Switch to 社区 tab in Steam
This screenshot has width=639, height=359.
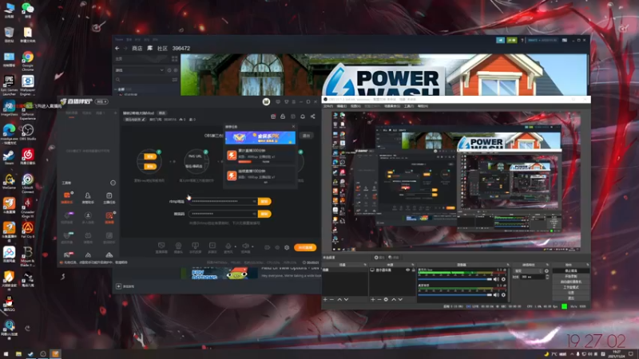(x=162, y=49)
